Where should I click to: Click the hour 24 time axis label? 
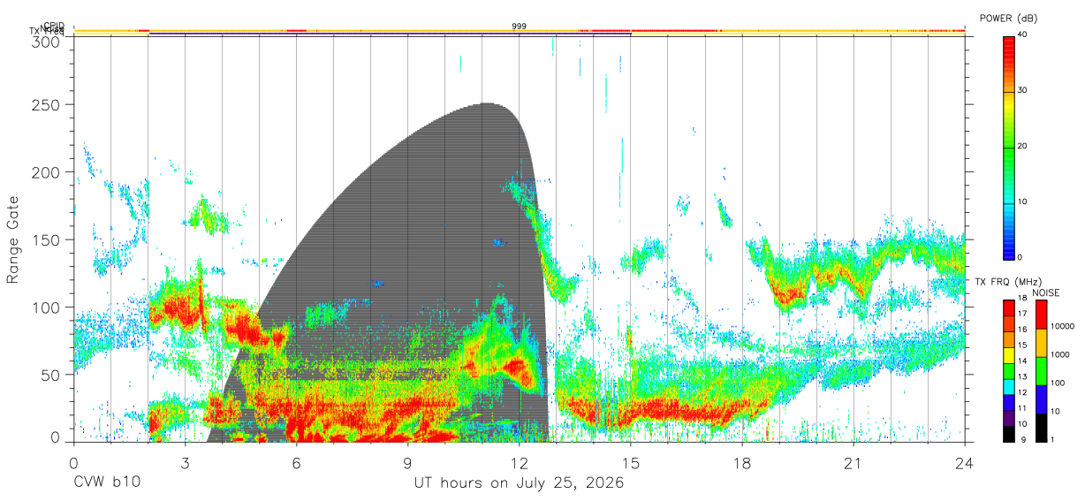[965, 463]
